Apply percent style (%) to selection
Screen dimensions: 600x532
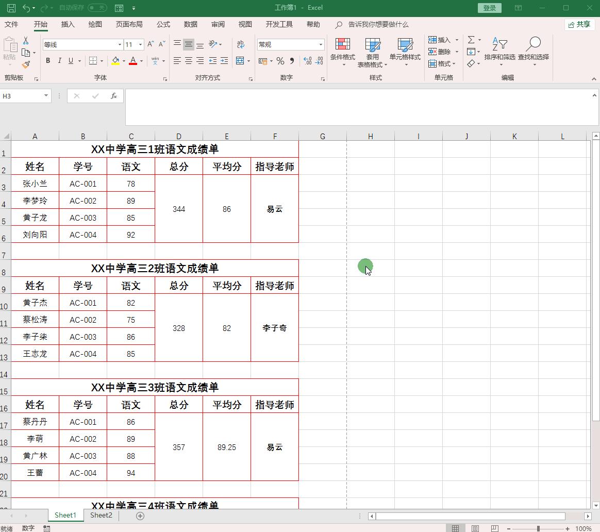click(280, 61)
